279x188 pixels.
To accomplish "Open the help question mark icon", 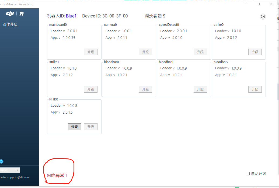I will [x=263, y=17].
